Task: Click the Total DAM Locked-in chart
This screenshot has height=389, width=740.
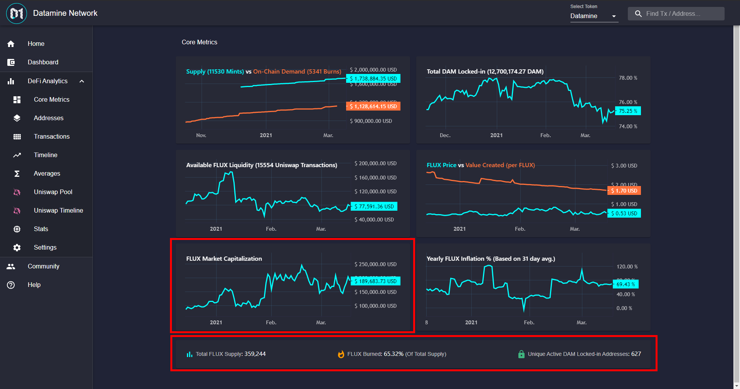Action: pyautogui.click(x=533, y=100)
